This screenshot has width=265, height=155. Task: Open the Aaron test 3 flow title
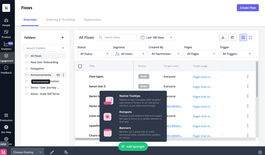[x=97, y=86]
